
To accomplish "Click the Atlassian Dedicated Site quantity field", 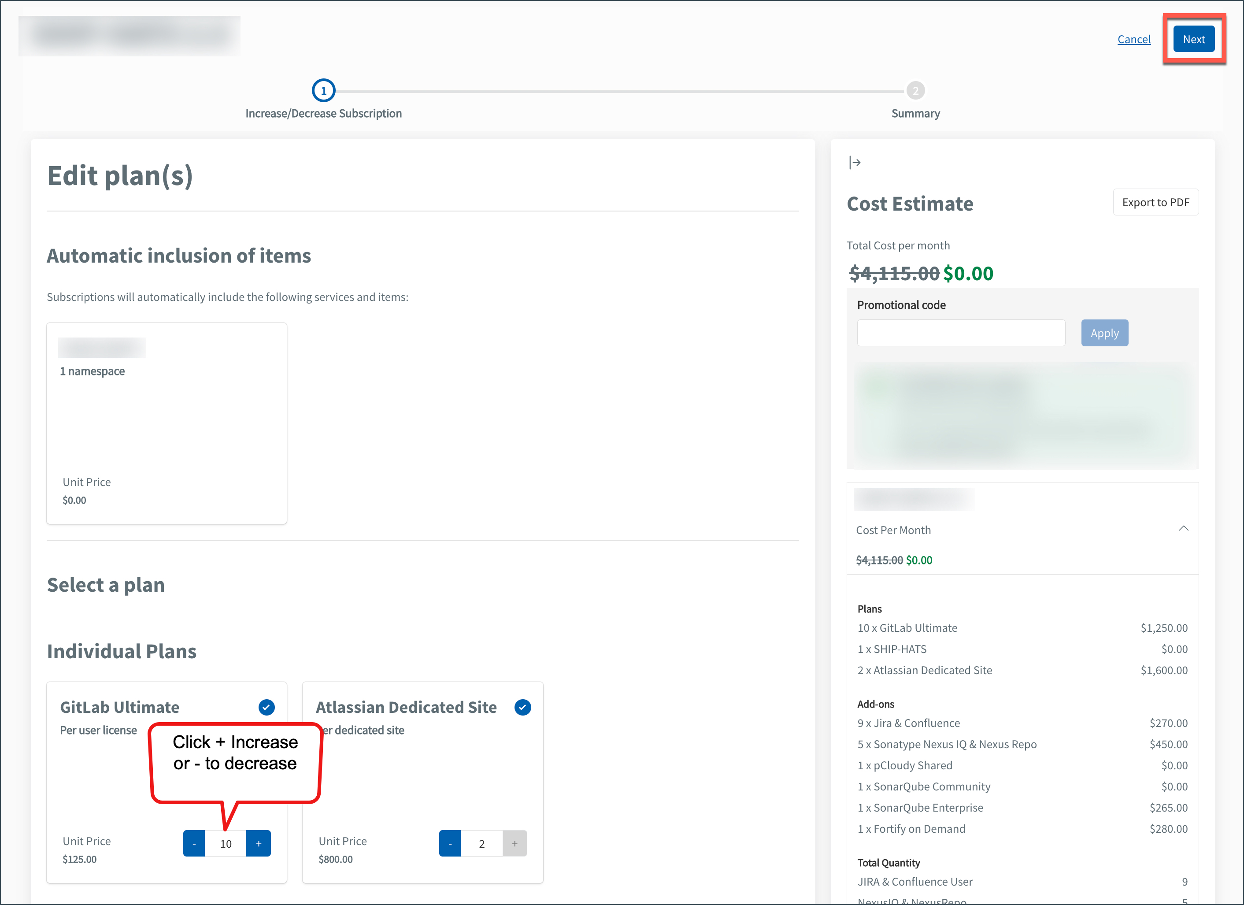I will tap(481, 843).
